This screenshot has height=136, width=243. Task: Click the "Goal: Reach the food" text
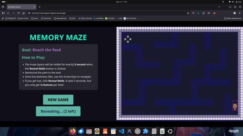41,50
